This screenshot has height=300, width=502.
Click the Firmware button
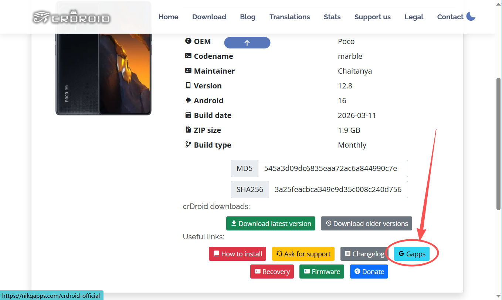click(x=322, y=272)
